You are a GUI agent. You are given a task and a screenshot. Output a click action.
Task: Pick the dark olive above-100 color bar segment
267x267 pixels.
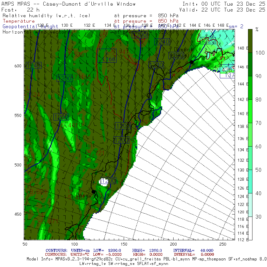(x=250, y=41)
